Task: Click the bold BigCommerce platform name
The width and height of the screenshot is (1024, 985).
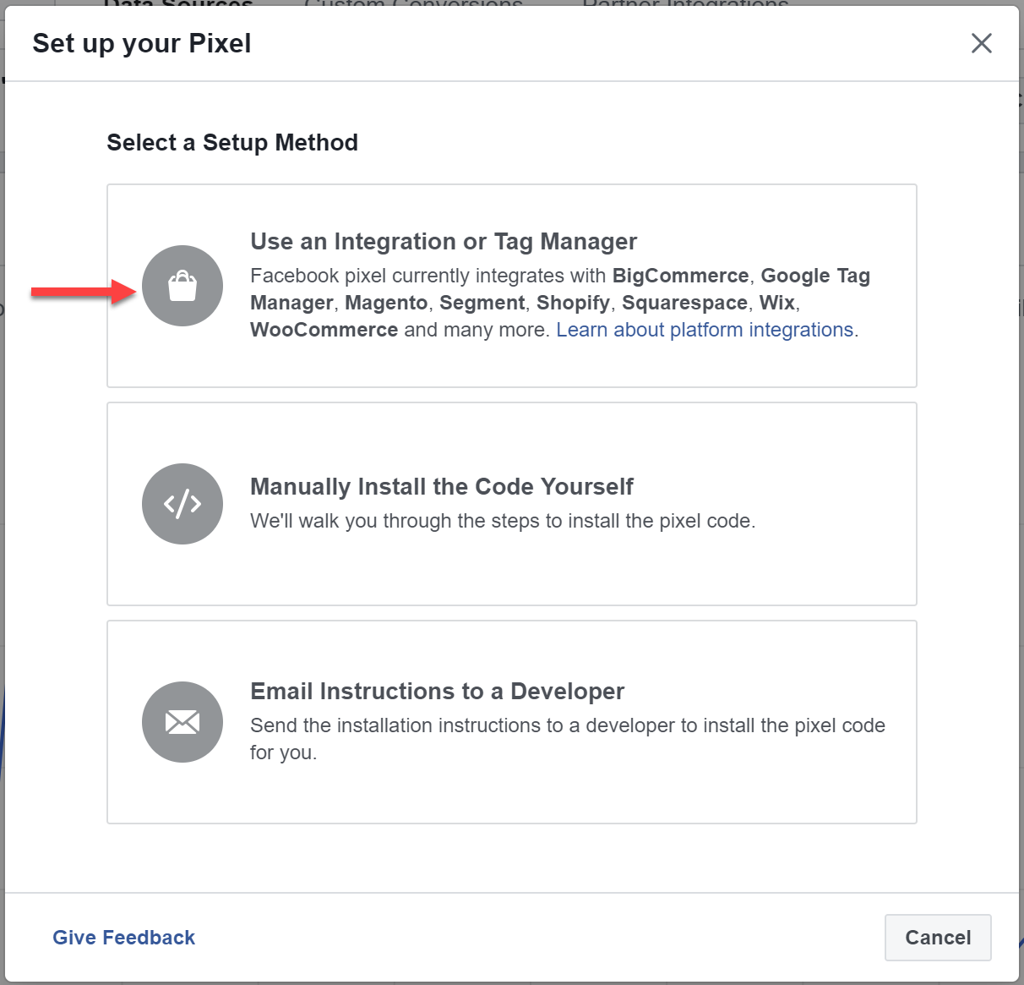Action: 680,276
